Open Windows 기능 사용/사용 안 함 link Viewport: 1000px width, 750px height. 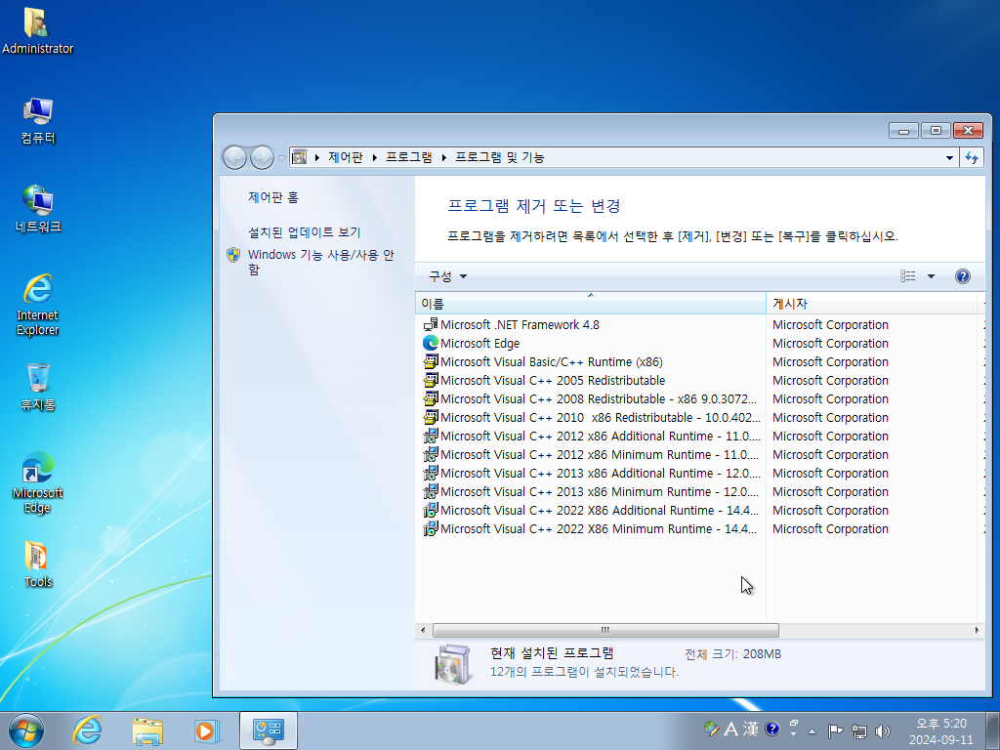(320, 262)
